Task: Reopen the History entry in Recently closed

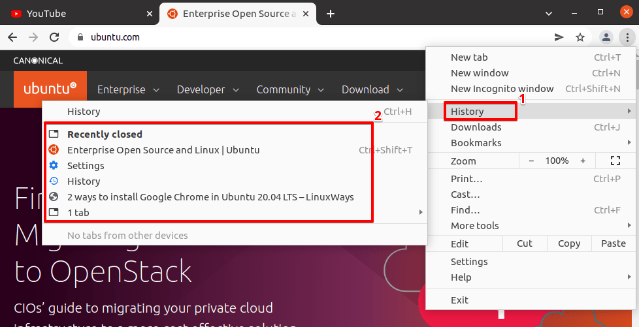Action: point(235,181)
